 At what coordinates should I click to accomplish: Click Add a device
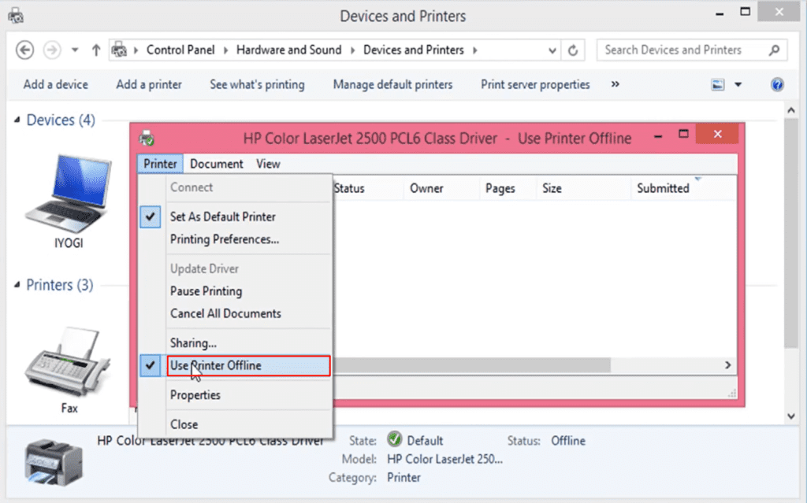click(56, 84)
